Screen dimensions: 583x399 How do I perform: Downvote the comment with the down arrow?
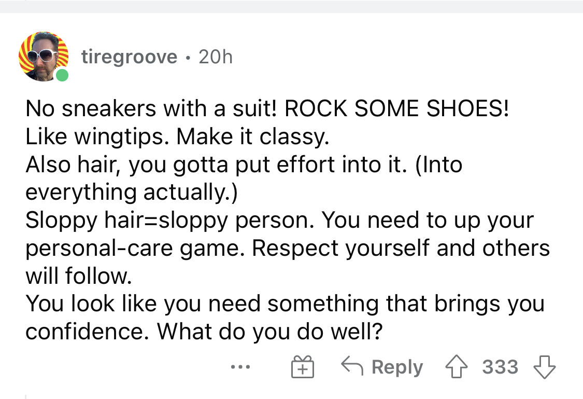544,367
